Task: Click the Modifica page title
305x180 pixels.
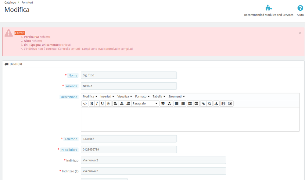Action: pos(17,10)
